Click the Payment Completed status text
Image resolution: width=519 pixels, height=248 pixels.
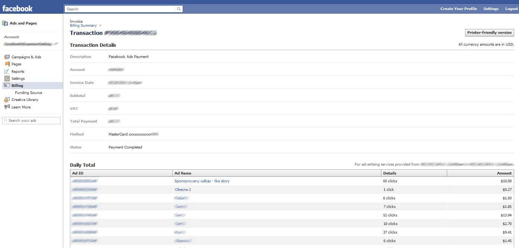pos(125,147)
